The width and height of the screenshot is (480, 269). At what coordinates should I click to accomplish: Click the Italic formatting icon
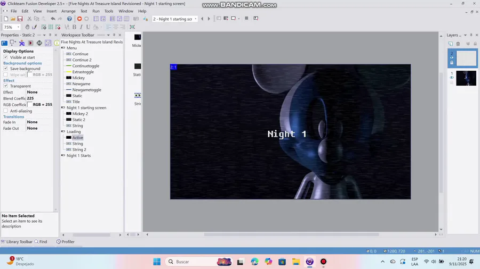(x=81, y=27)
